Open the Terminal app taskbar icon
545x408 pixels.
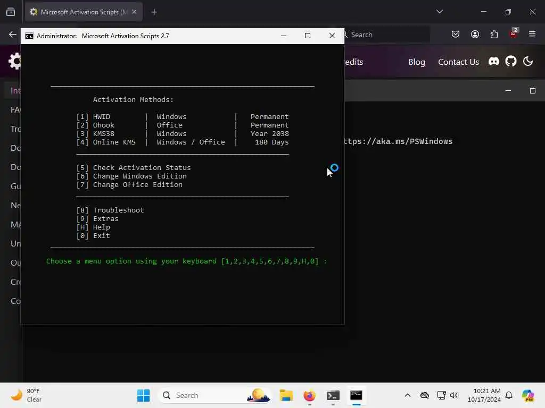tap(333, 395)
